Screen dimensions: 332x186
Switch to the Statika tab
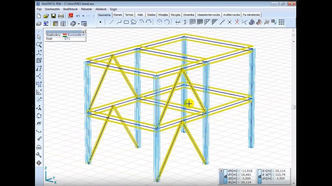tap(151, 15)
